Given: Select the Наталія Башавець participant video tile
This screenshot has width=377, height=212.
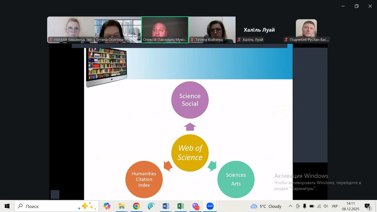Looking at the screenshot, I should [x=71, y=29].
